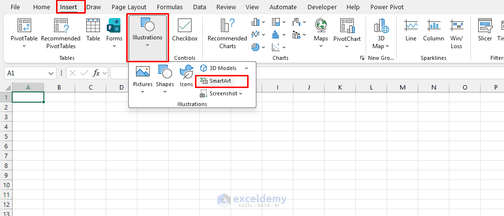The height and width of the screenshot is (216, 504).
Task: Choose 3D Models in Illustrations
Action: coord(218,68)
